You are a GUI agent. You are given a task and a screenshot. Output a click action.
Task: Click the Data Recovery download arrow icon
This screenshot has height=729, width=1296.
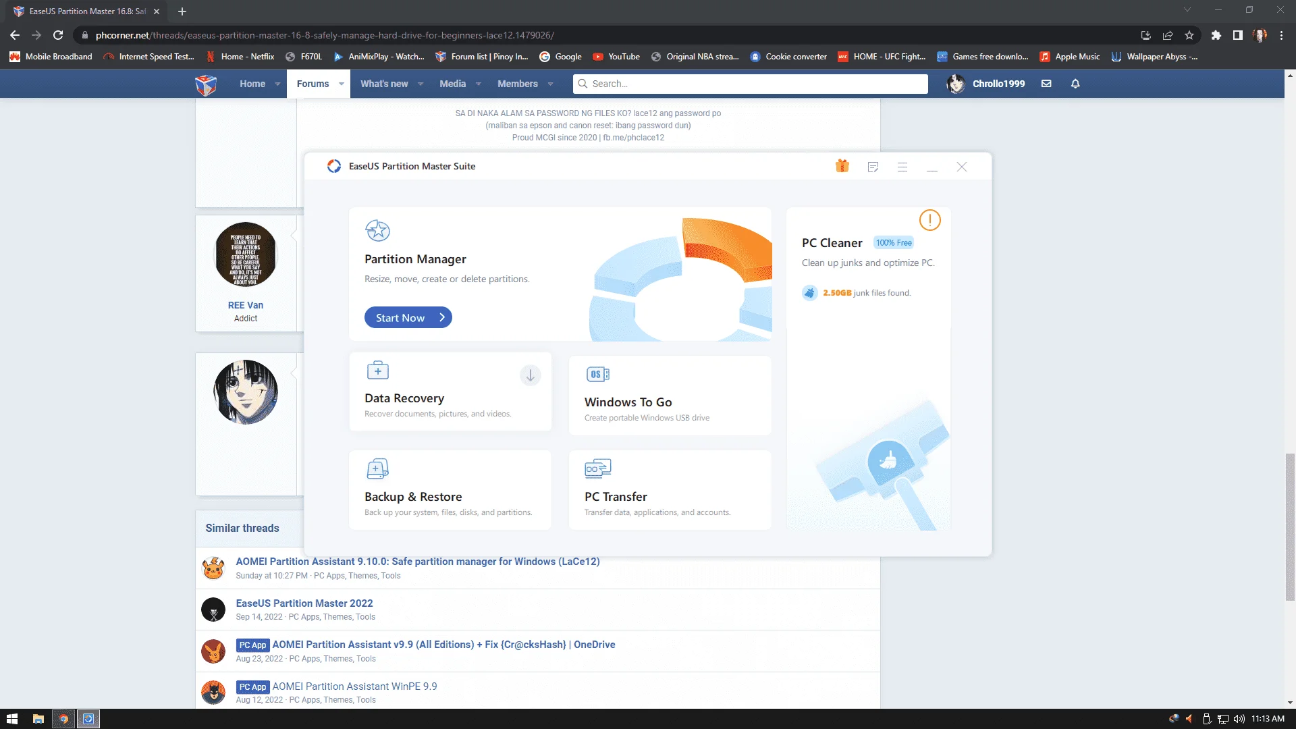click(531, 375)
